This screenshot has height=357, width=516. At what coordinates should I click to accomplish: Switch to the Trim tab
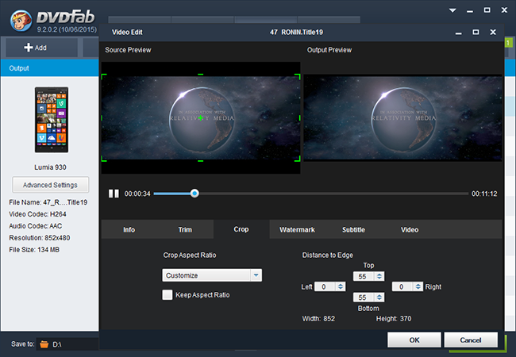[185, 229]
